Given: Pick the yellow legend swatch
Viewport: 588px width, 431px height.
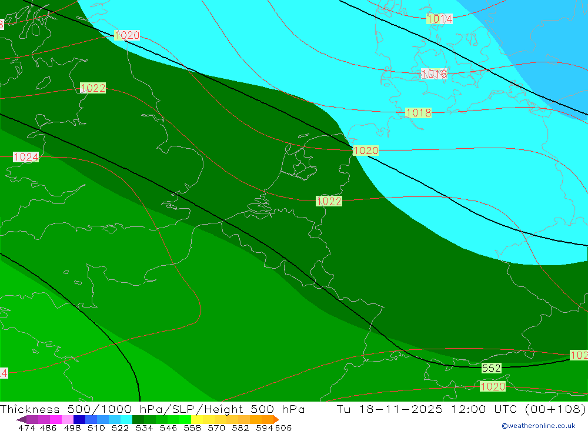Looking at the screenshot, I should [197, 419].
